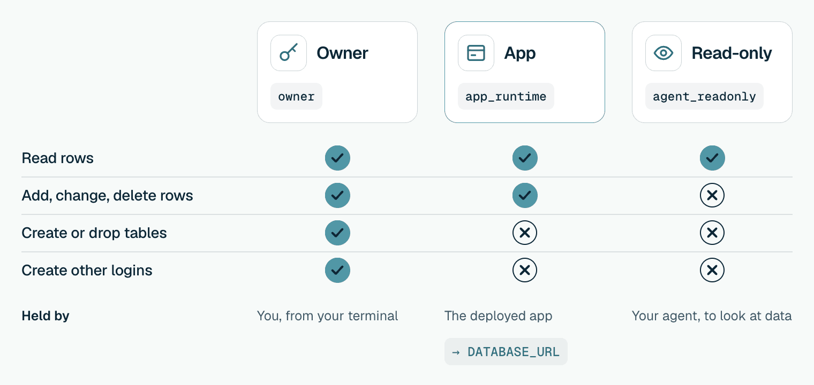Click the eye icon beside Read-only

click(664, 53)
